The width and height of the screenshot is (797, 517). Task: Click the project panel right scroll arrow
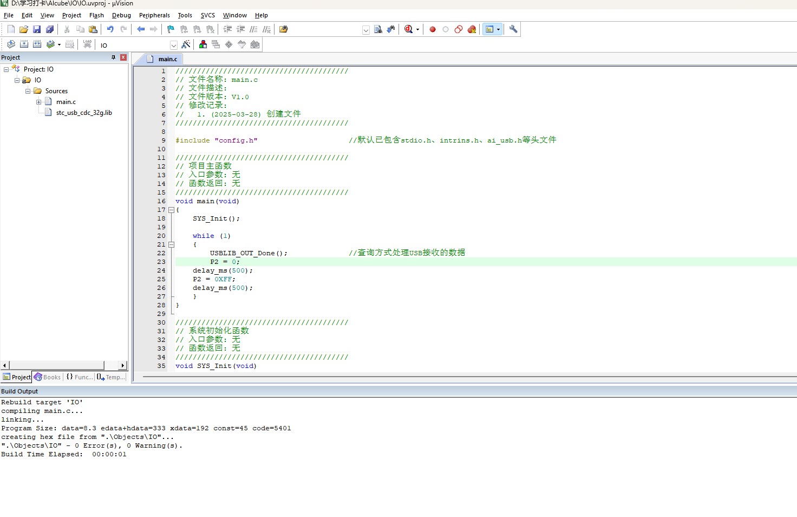123,365
